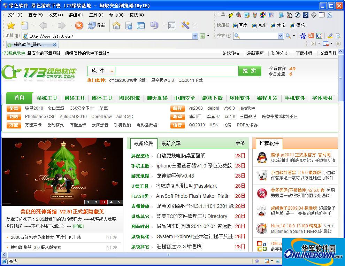345x266 pixels.
Task: Go to the browser home page
Action: coord(117,26)
